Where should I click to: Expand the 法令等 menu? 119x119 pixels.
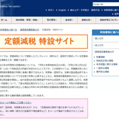69,20
